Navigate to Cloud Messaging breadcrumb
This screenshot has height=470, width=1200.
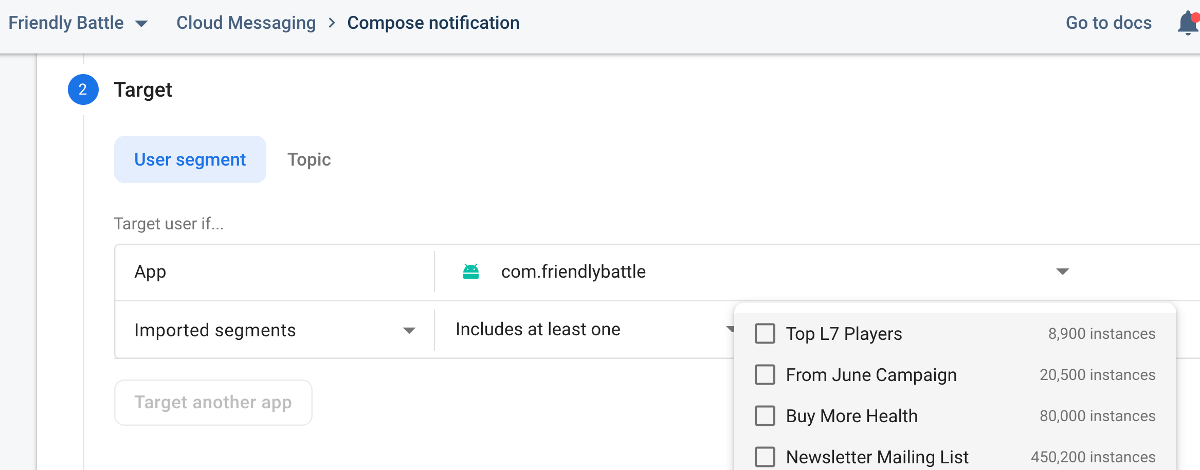tap(246, 23)
